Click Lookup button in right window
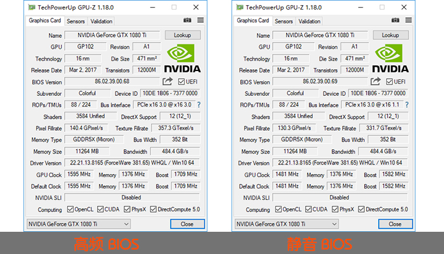Screen dimensions: 444x254 coord(391,35)
